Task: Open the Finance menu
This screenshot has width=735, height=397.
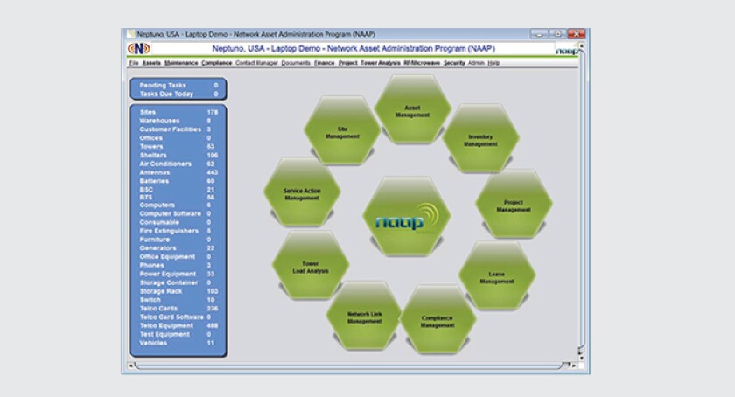Action: click(x=325, y=63)
